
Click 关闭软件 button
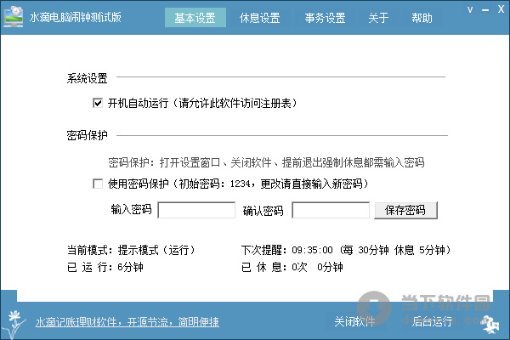(354, 321)
